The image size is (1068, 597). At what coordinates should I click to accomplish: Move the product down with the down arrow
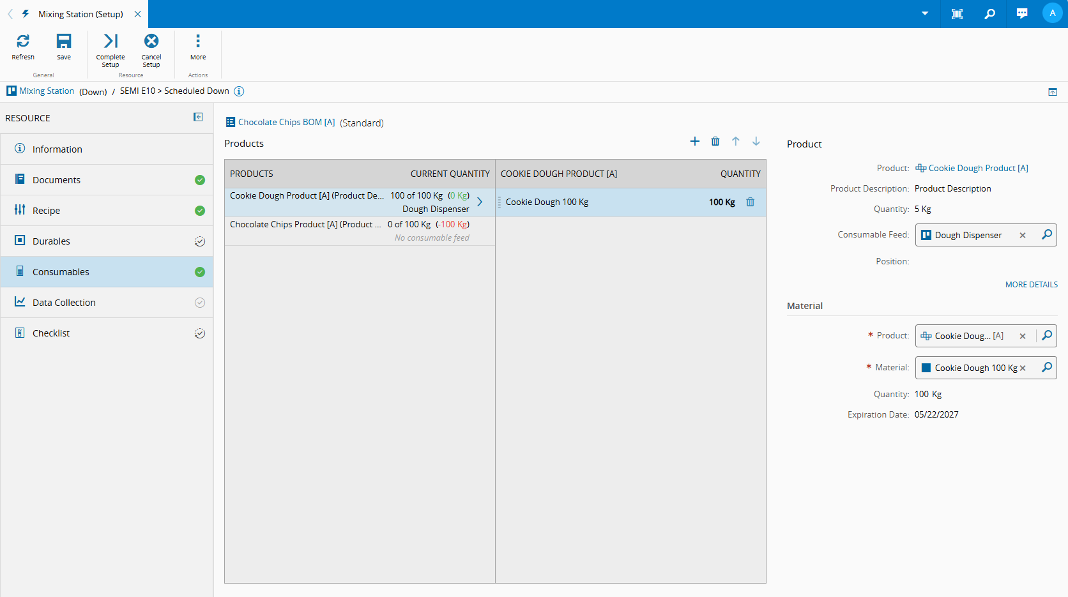click(756, 141)
